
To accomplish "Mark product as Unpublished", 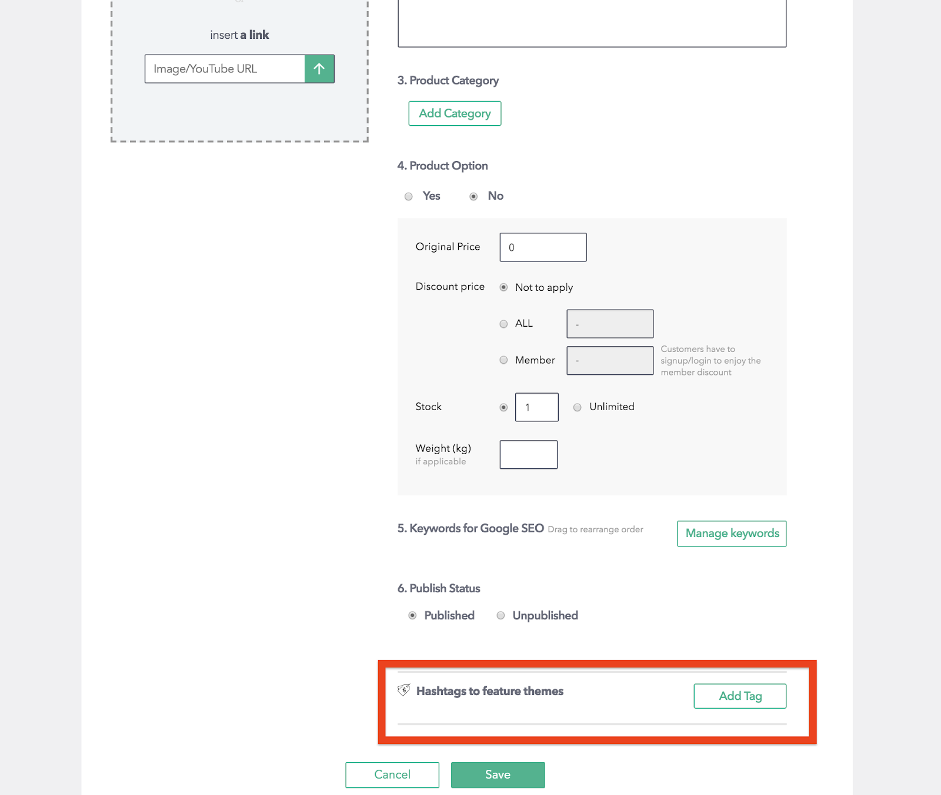I will pos(500,615).
